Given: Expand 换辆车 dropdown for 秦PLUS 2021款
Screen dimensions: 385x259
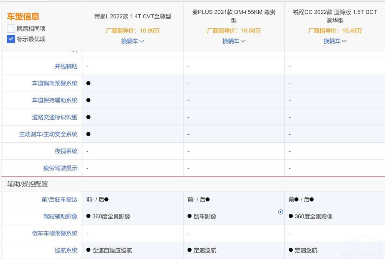Looking at the screenshot, I should pyautogui.click(x=234, y=41).
